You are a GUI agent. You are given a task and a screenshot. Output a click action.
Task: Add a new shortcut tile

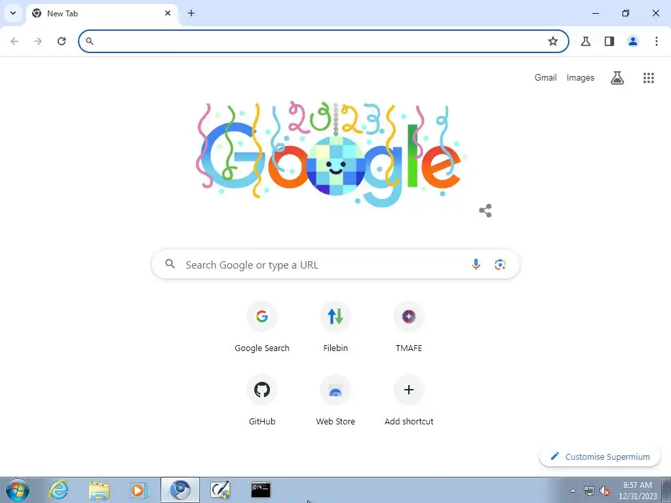409,400
